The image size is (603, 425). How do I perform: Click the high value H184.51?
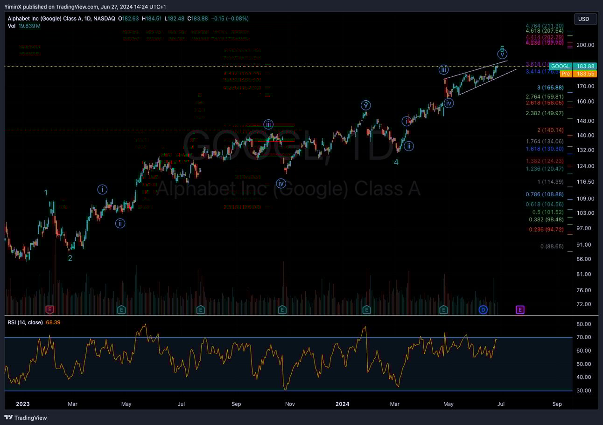(x=152, y=19)
